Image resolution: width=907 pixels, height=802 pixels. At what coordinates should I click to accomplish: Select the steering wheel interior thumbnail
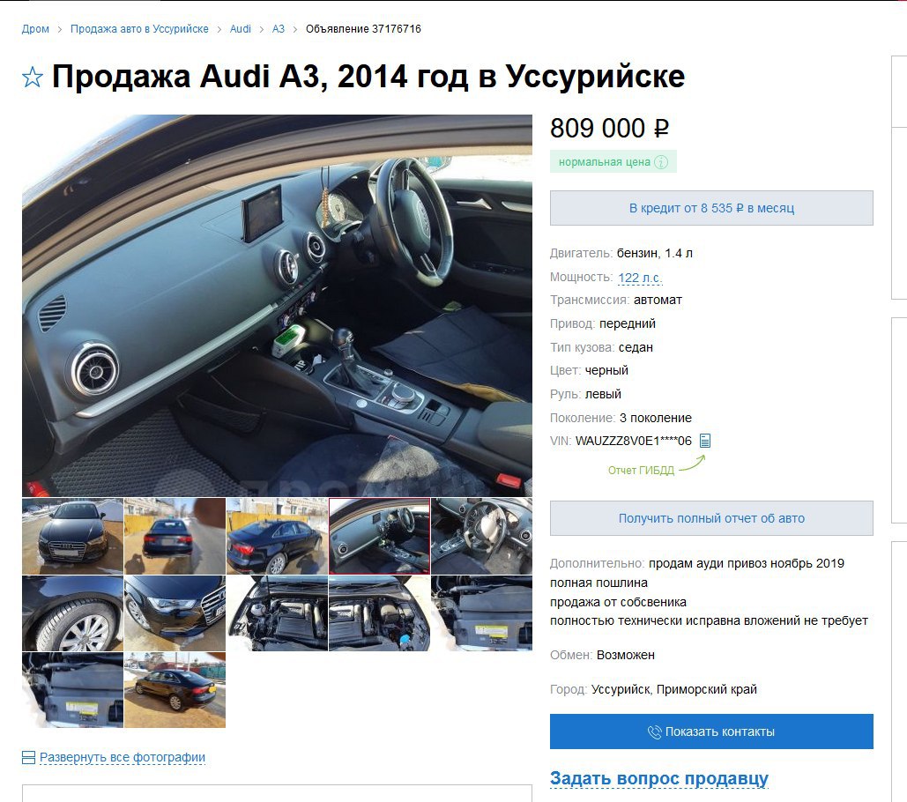pos(481,536)
